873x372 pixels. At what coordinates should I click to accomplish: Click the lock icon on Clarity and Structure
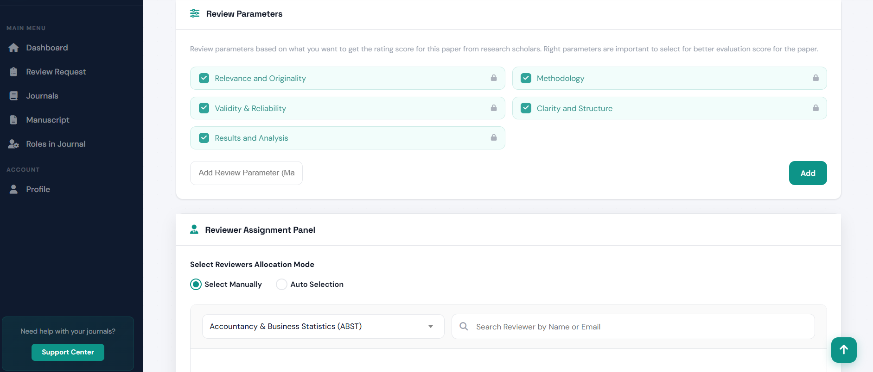click(816, 108)
